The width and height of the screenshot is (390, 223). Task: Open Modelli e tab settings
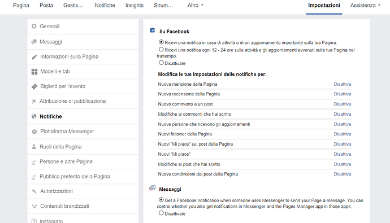[x=83, y=72]
